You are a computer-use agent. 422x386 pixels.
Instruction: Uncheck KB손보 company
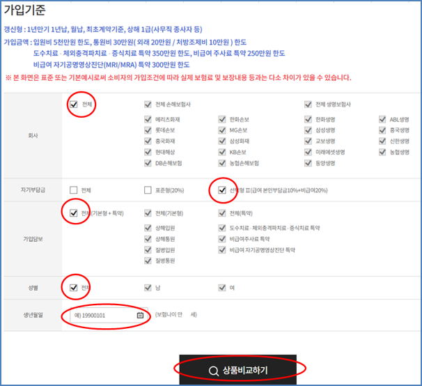click(x=222, y=152)
